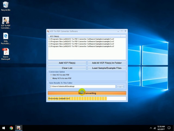Browse for output folder with ... button
The image size is (174, 131).
tap(120, 87)
